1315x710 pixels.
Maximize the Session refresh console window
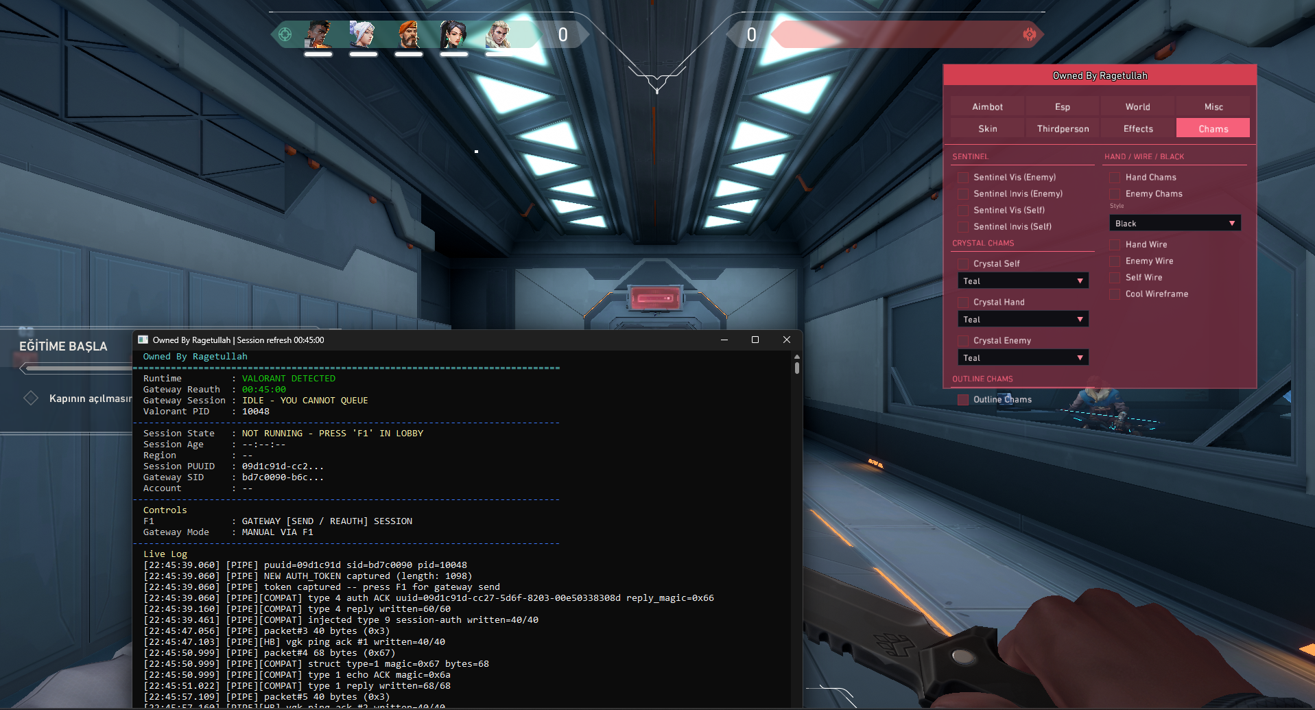pyautogui.click(x=755, y=340)
